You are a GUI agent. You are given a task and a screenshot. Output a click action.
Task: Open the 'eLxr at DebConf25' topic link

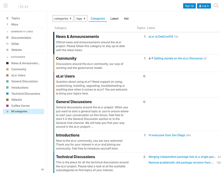(161, 36)
